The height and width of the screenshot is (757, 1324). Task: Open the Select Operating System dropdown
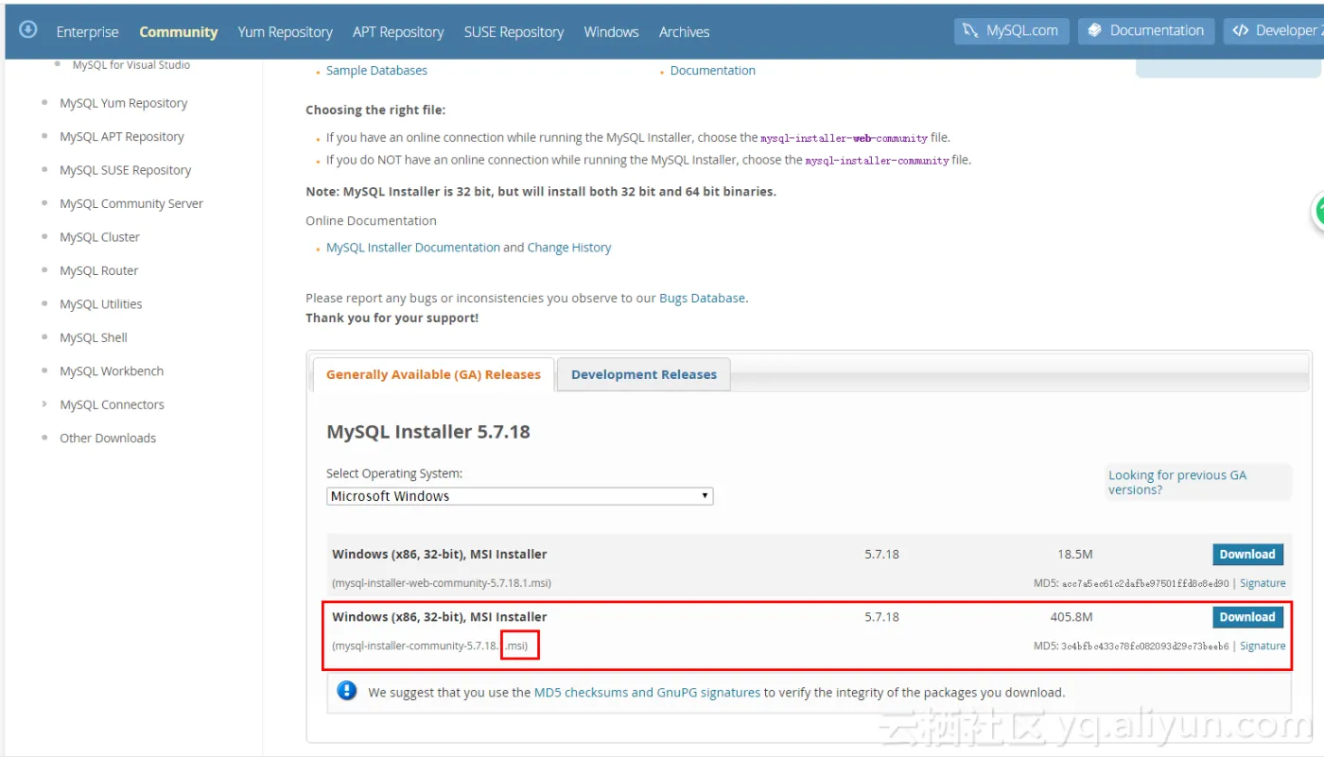(x=519, y=496)
